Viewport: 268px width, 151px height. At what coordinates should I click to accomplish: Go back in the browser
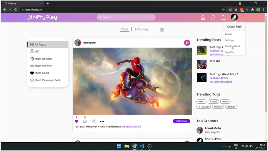[x=5, y=10]
